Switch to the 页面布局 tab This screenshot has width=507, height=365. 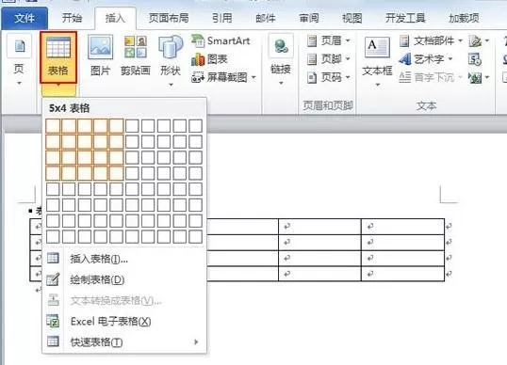(169, 18)
